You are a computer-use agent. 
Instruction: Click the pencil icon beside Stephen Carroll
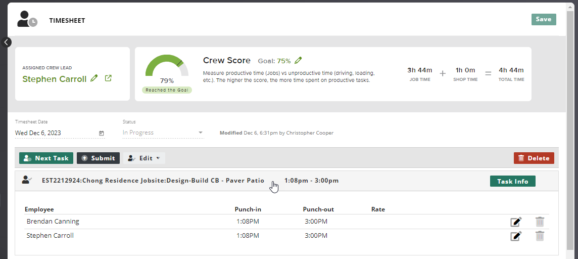94,78
